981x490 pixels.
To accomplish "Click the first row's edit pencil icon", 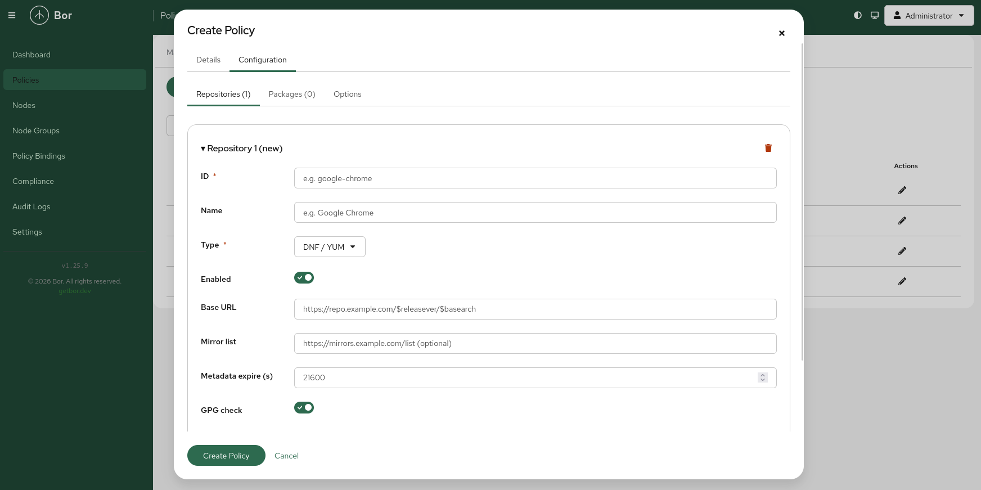I will [x=902, y=190].
